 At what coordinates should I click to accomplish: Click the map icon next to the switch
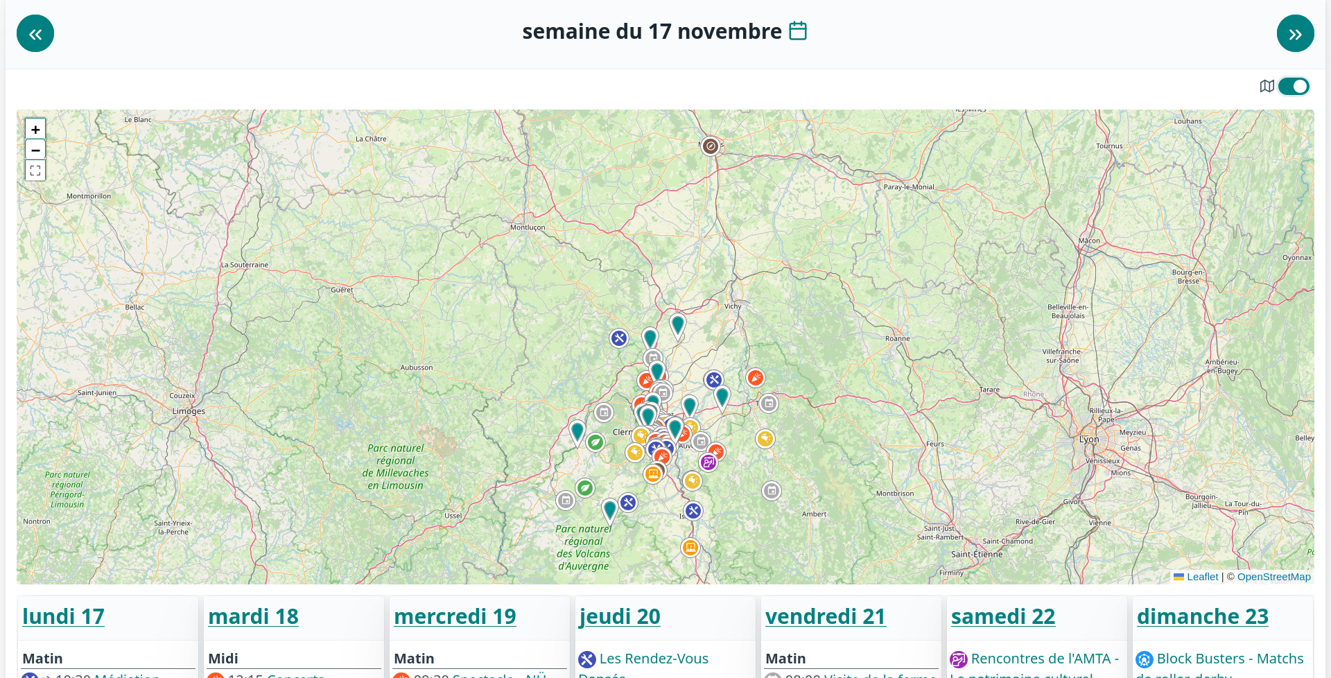[x=1267, y=86]
